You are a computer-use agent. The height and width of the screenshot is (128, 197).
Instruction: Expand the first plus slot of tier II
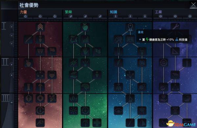[11, 64]
